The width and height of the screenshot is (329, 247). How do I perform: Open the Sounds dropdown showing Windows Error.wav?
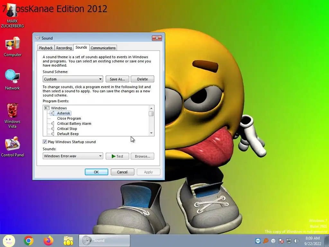pos(73,156)
